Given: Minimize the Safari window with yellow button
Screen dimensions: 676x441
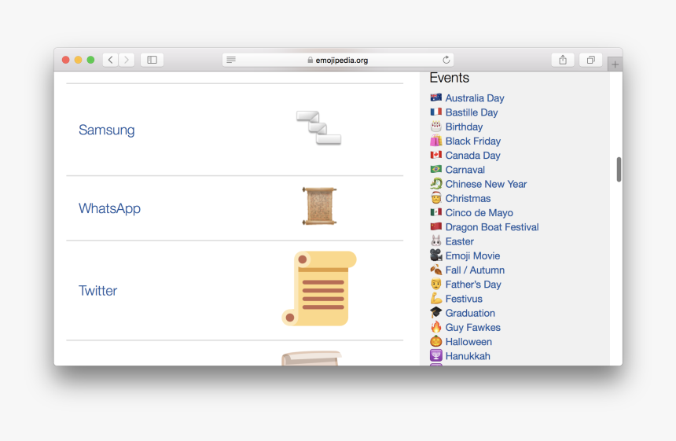Looking at the screenshot, I should (x=78, y=60).
